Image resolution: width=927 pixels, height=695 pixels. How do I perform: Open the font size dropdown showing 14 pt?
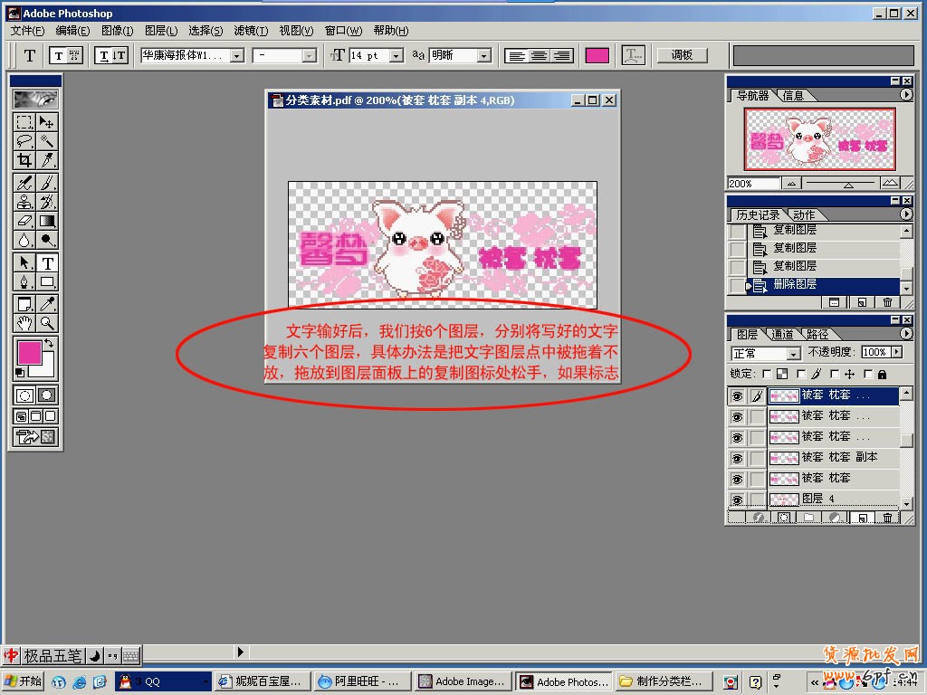click(397, 55)
